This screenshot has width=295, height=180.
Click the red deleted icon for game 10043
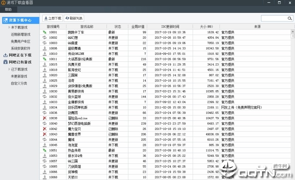click(x=44, y=134)
